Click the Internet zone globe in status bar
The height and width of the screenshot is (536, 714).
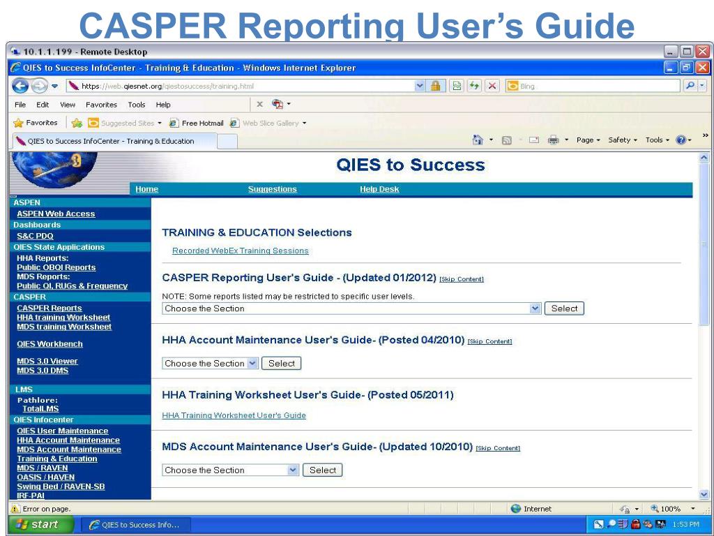(515, 509)
